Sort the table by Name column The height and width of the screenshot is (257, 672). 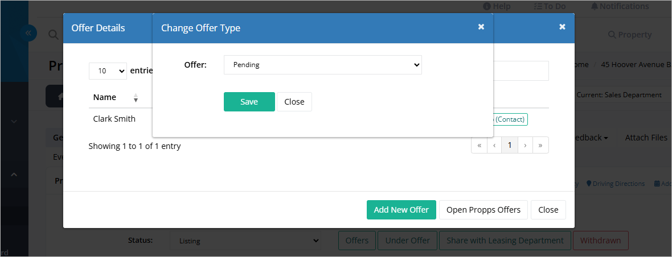136,97
